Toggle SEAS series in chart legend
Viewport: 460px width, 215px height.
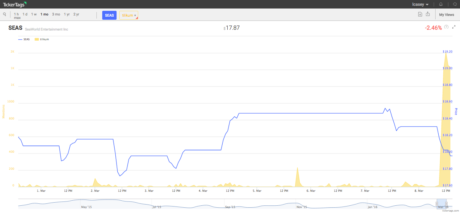[x=24, y=39]
